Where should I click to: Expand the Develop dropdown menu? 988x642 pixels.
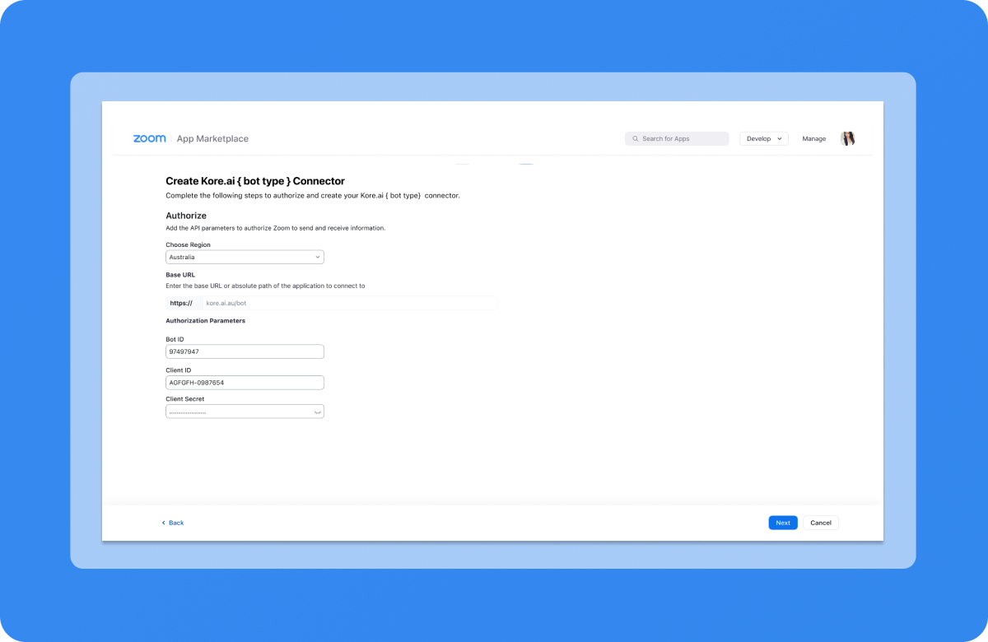(x=764, y=139)
